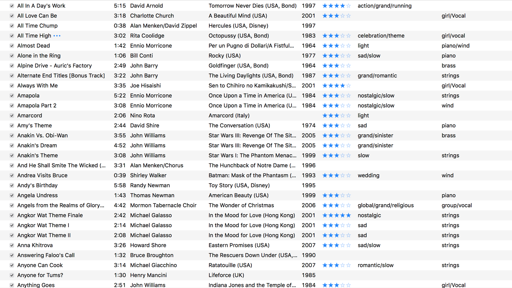Select the track Anakin Vs. Obi-Wan
Image resolution: width=512 pixels, height=288 pixels.
pos(42,136)
